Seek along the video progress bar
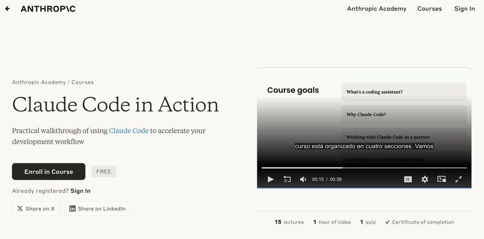 [x=364, y=168]
